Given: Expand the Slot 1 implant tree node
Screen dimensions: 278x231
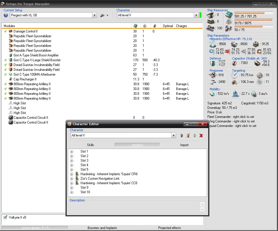Looking at the screenshot, I should coord(72,151).
